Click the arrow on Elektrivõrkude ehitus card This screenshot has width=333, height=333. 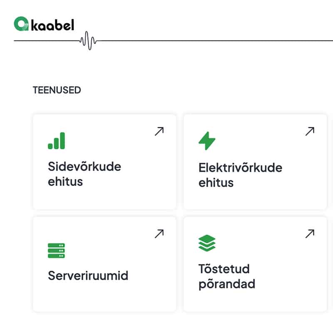coord(310,132)
